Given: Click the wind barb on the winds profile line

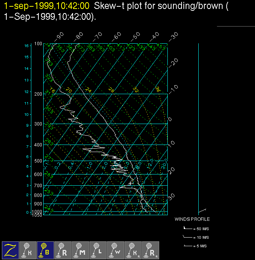Looking at the screenshot, I should pos(202,210).
